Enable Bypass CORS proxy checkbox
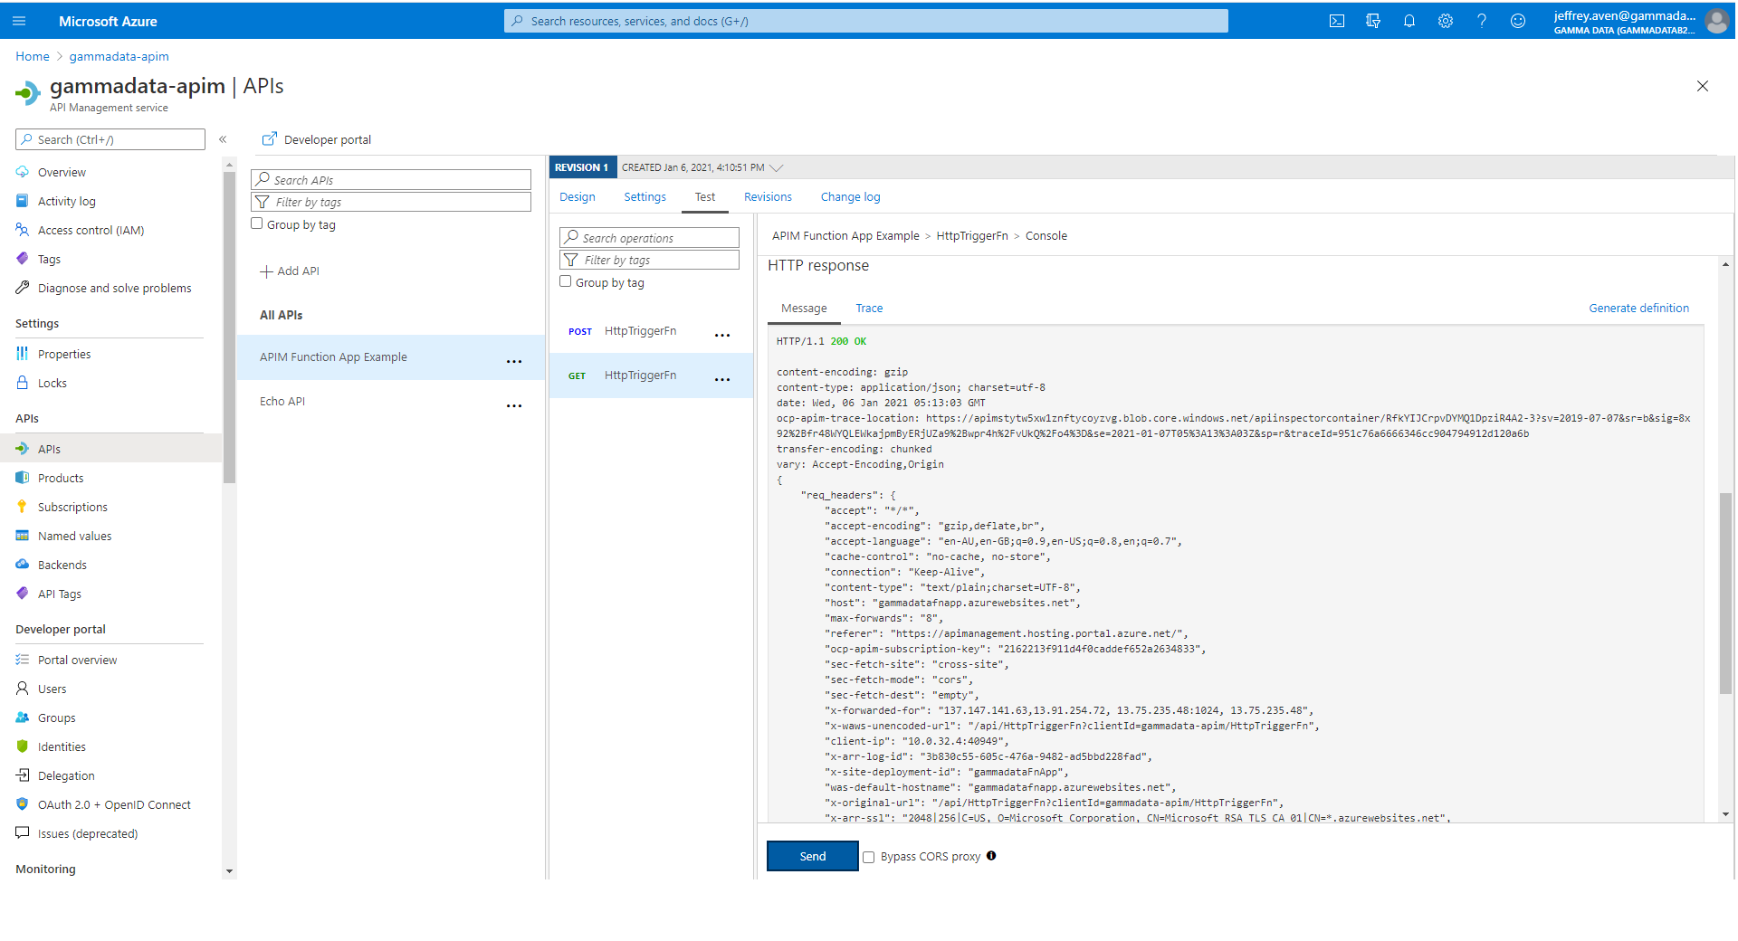1738x941 pixels. [869, 857]
